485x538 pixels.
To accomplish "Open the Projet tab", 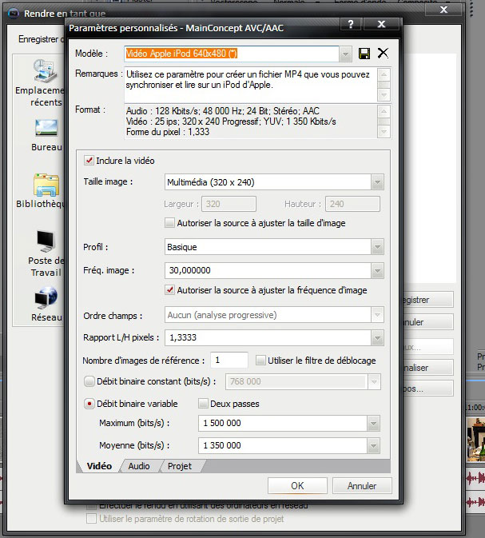I will coord(180,466).
